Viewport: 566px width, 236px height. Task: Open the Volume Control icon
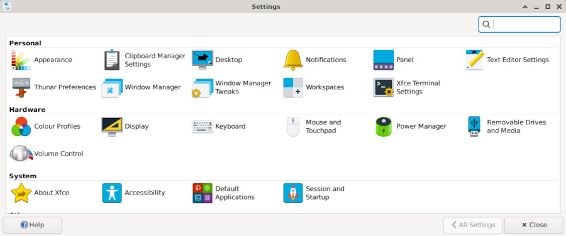click(21, 154)
